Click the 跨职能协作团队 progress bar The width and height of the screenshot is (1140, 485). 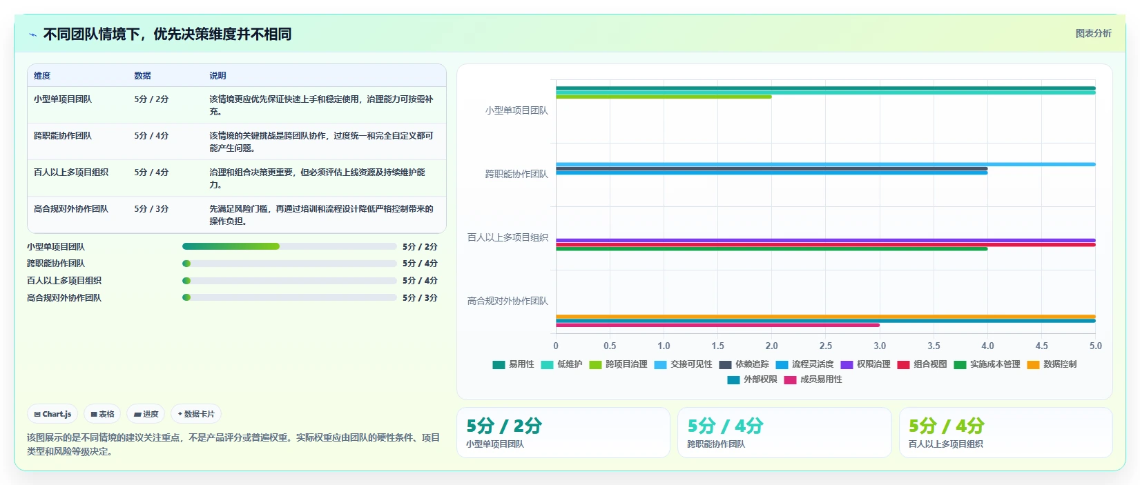[289, 264]
